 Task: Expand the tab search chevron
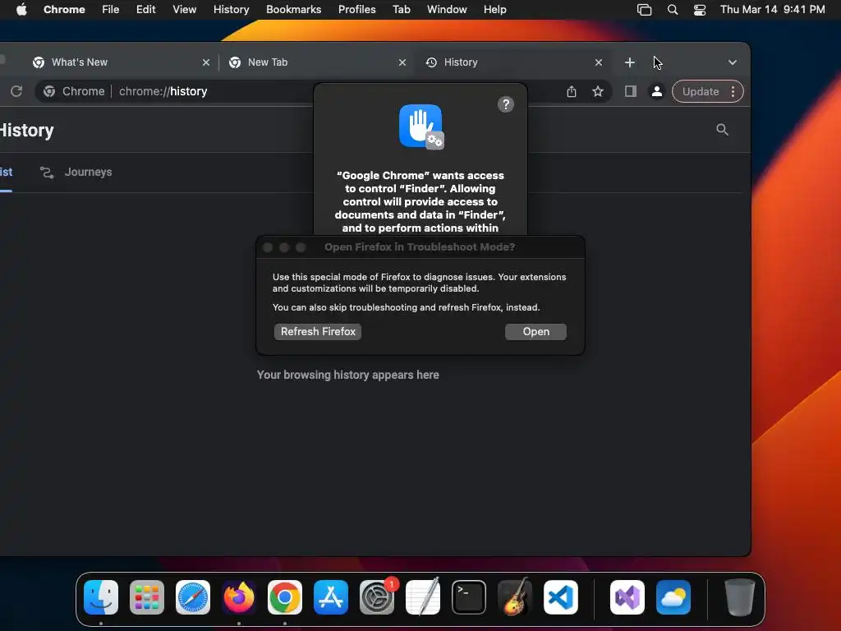732,62
